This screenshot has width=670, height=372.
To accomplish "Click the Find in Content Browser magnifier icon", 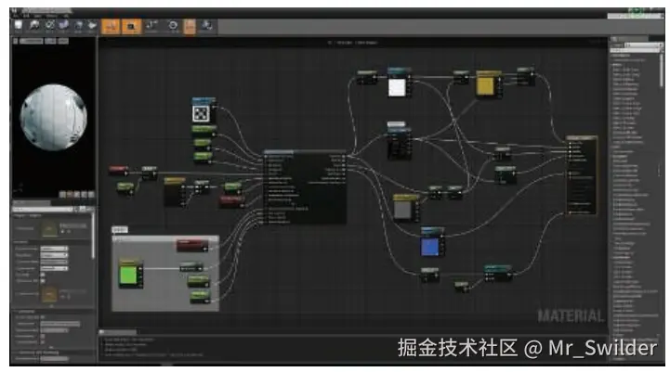I will (33, 26).
